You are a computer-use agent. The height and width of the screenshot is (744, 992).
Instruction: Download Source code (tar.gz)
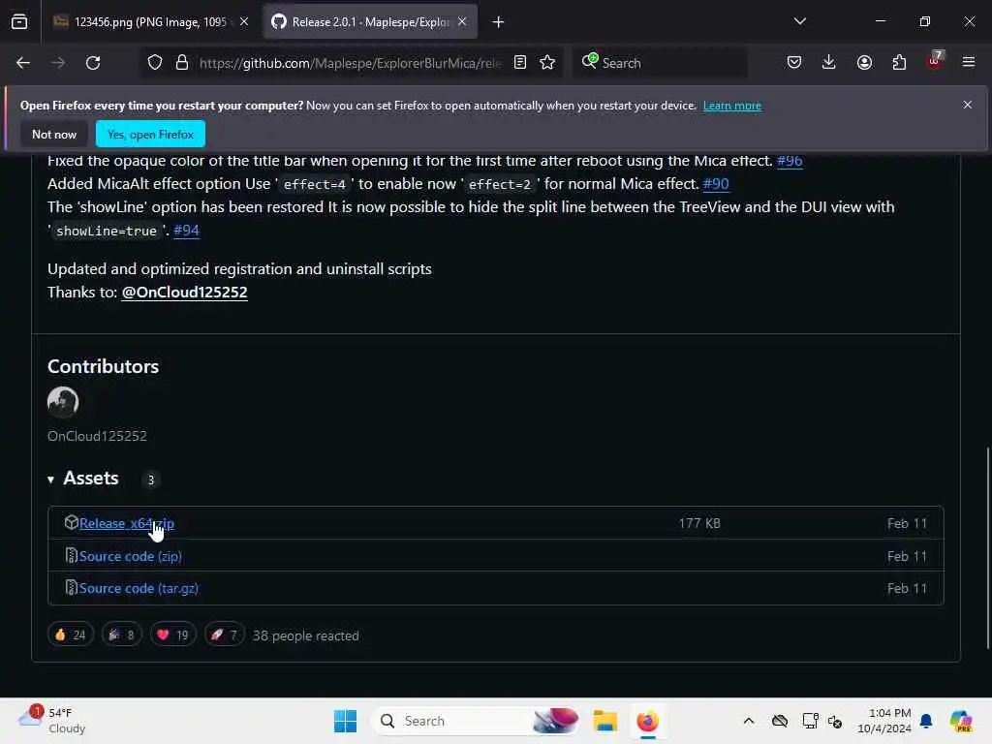click(x=139, y=588)
